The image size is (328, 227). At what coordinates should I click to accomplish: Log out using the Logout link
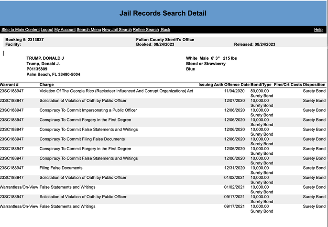click(47, 30)
